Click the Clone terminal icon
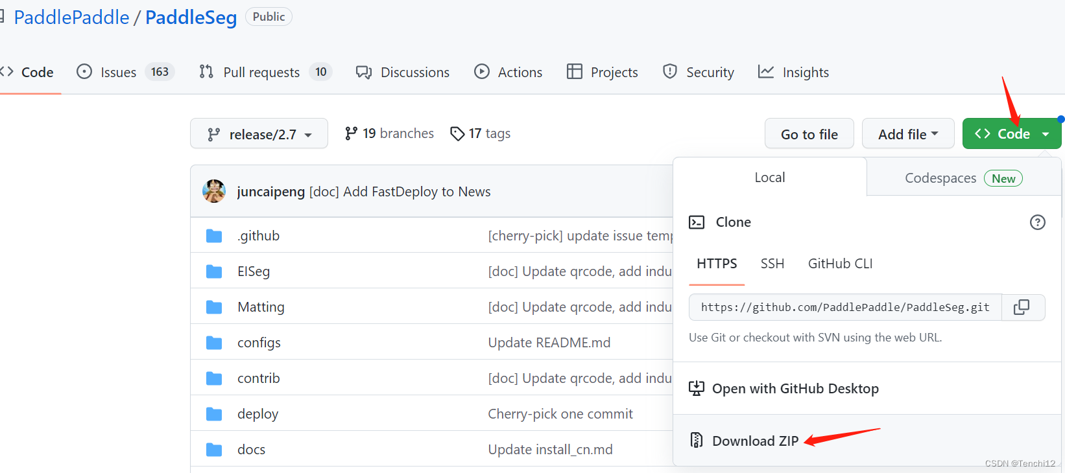Viewport: 1065px width, 473px height. tap(697, 222)
